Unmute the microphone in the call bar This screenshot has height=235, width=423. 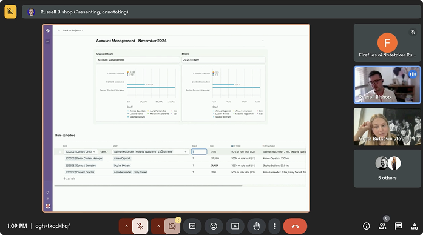[x=140, y=226]
